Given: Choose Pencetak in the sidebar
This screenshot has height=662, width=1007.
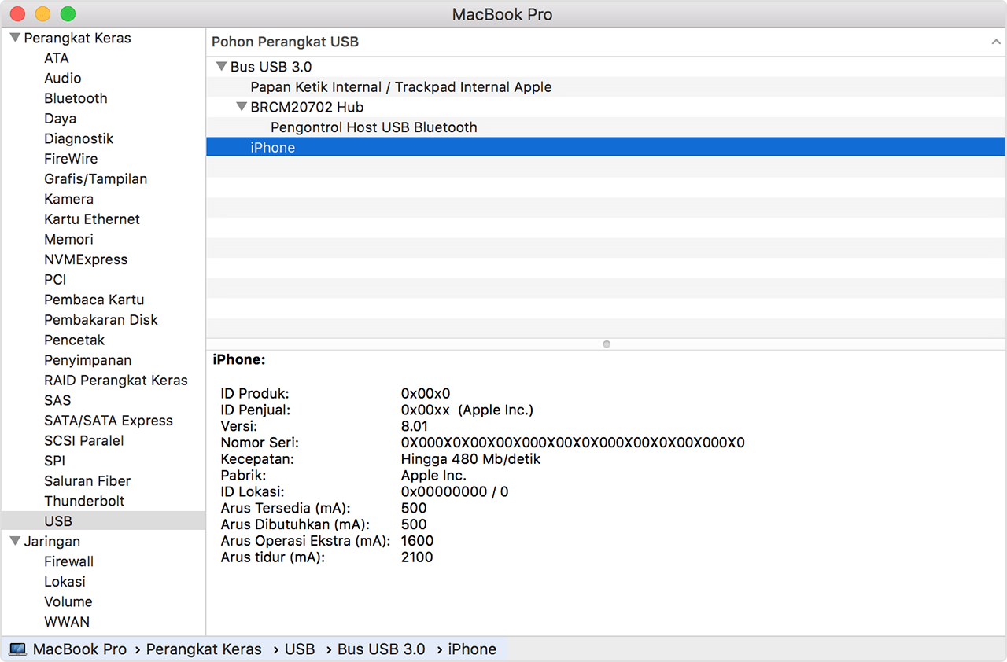Looking at the screenshot, I should point(75,340).
